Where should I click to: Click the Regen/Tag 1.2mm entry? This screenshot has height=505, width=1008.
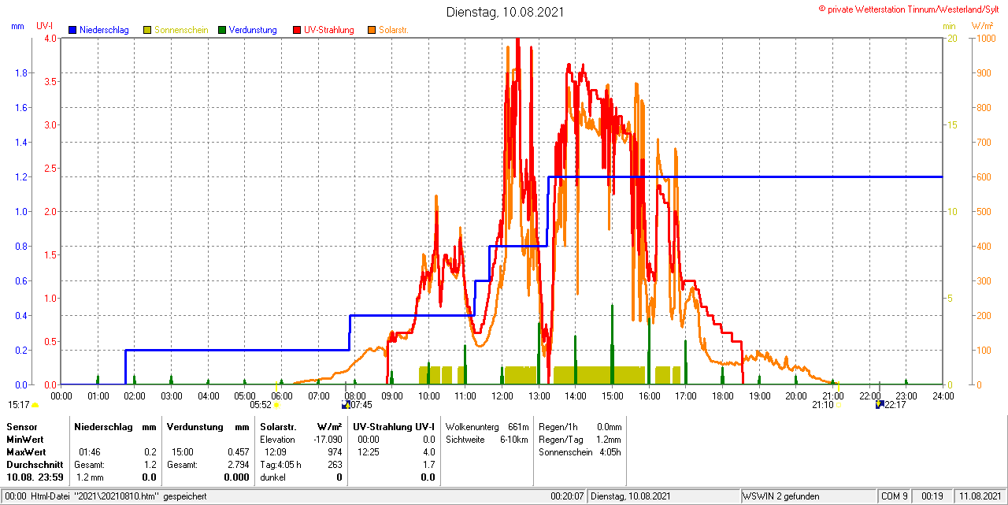tap(580, 440)
